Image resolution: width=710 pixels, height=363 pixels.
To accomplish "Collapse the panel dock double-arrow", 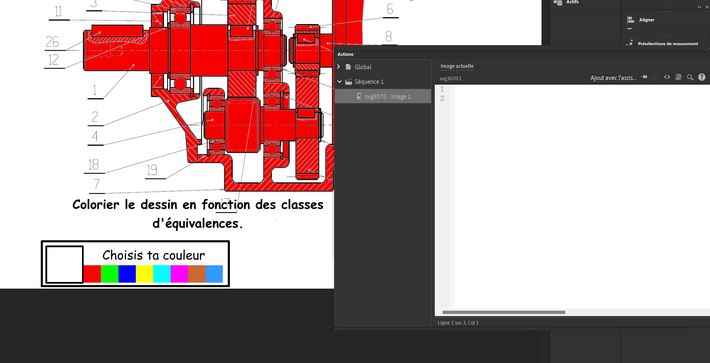I will (x=699, y=7).
